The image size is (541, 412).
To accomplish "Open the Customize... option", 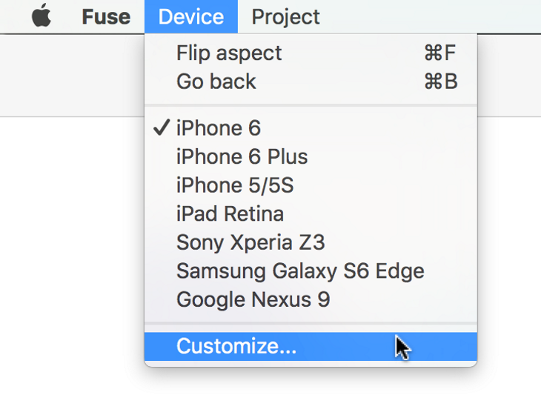I will pos(311,346).
